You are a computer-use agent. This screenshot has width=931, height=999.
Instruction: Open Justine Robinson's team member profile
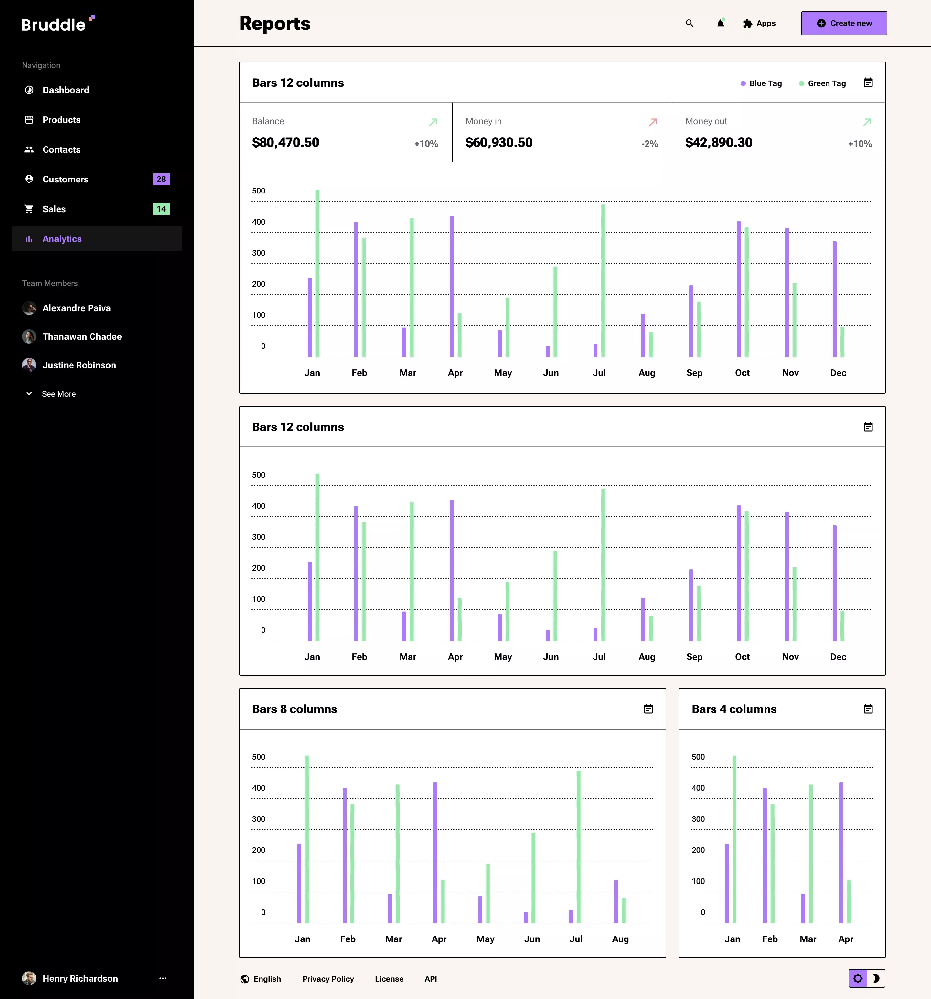[79, 365]
